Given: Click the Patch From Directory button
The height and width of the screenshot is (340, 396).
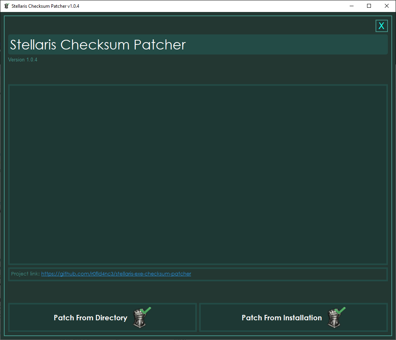Looking at the screenshot, I should click(x=103, y=318).
